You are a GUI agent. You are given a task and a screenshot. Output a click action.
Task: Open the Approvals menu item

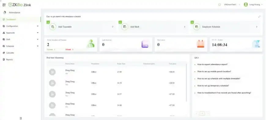click(20, 33)
